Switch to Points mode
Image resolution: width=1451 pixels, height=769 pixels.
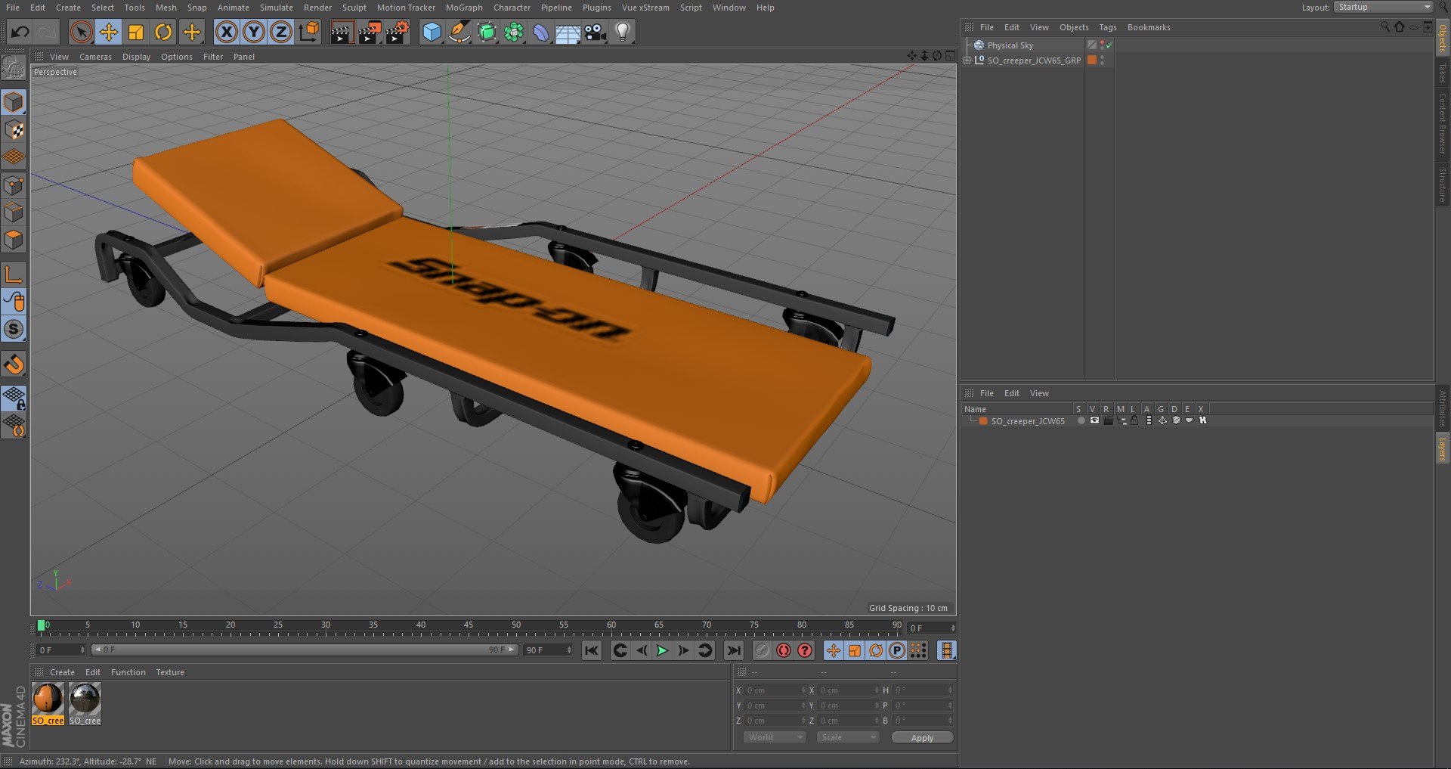[x=14, y=185]
